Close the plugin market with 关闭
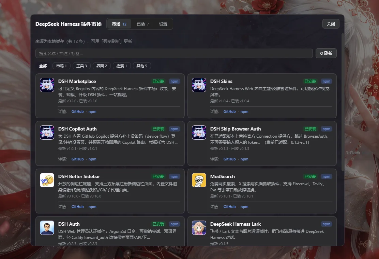 (331, 24)
